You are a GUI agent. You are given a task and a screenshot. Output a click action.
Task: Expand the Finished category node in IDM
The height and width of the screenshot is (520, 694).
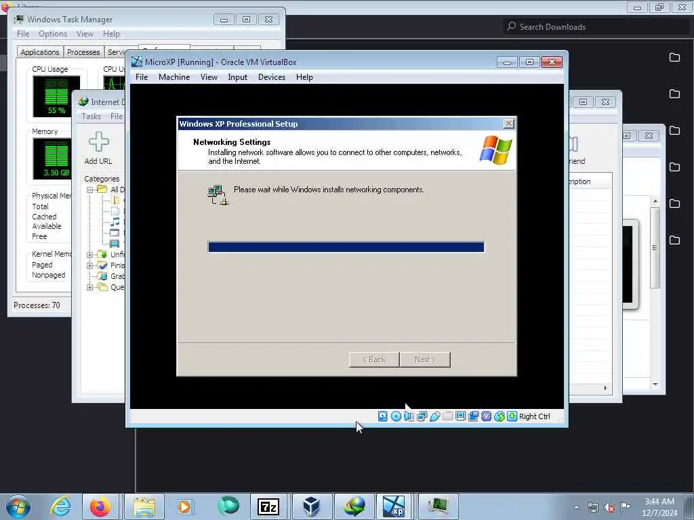(x=89, y=265)
